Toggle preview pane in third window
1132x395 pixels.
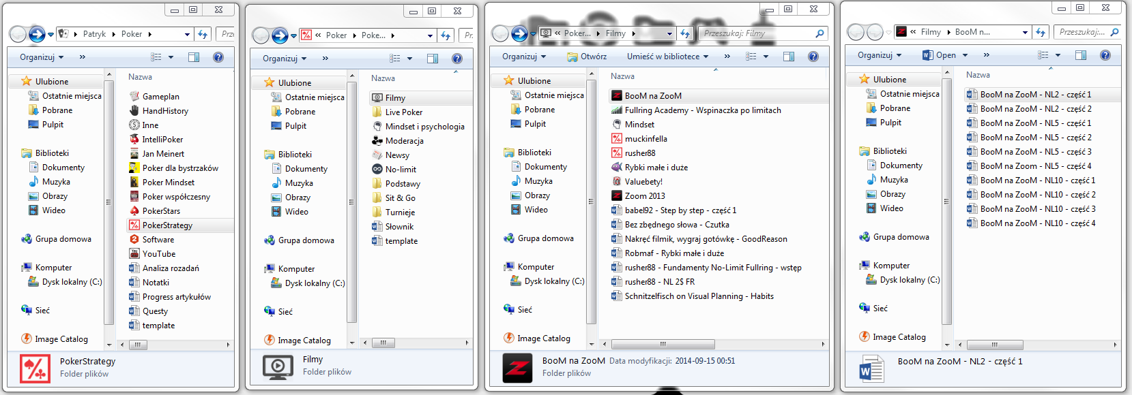789,57
